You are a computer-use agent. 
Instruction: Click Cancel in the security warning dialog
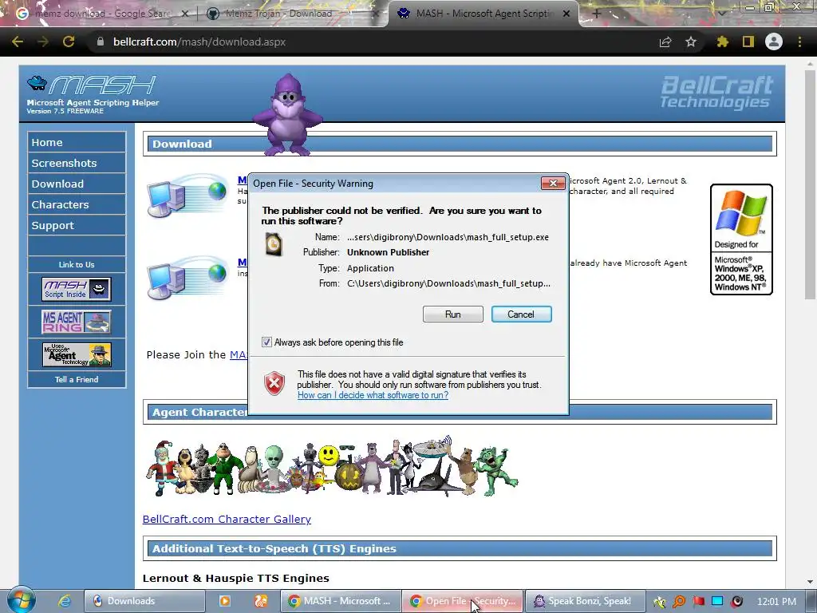pos(521,314)
